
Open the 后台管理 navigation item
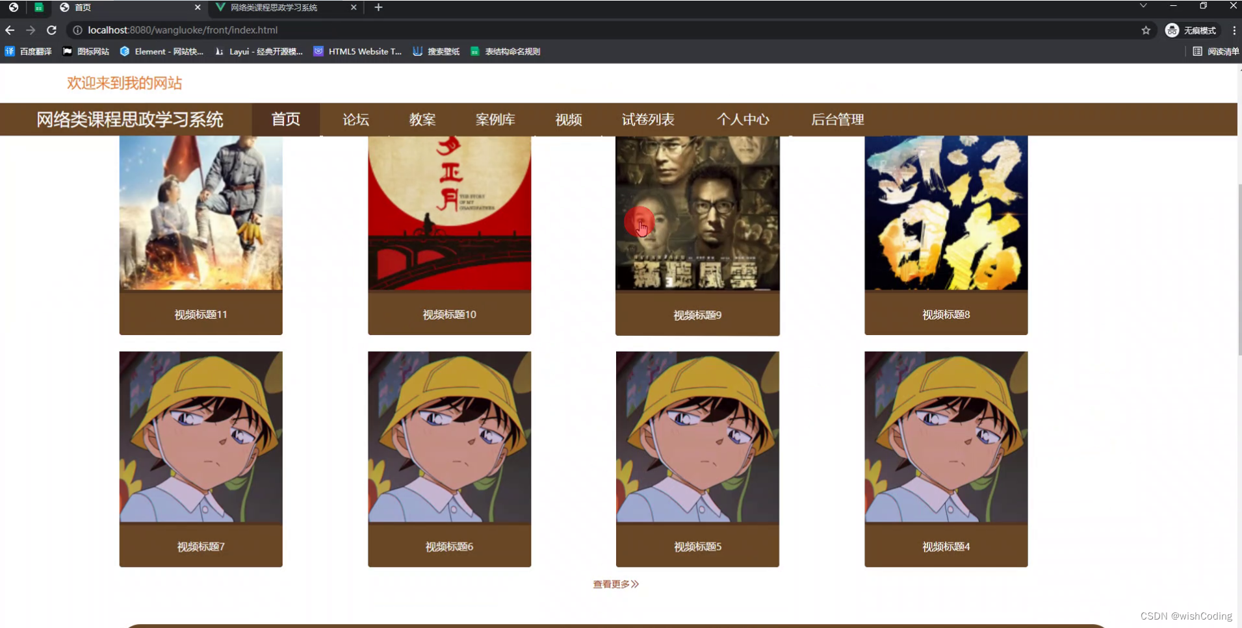pyautogui.click(x=838, y=119)
